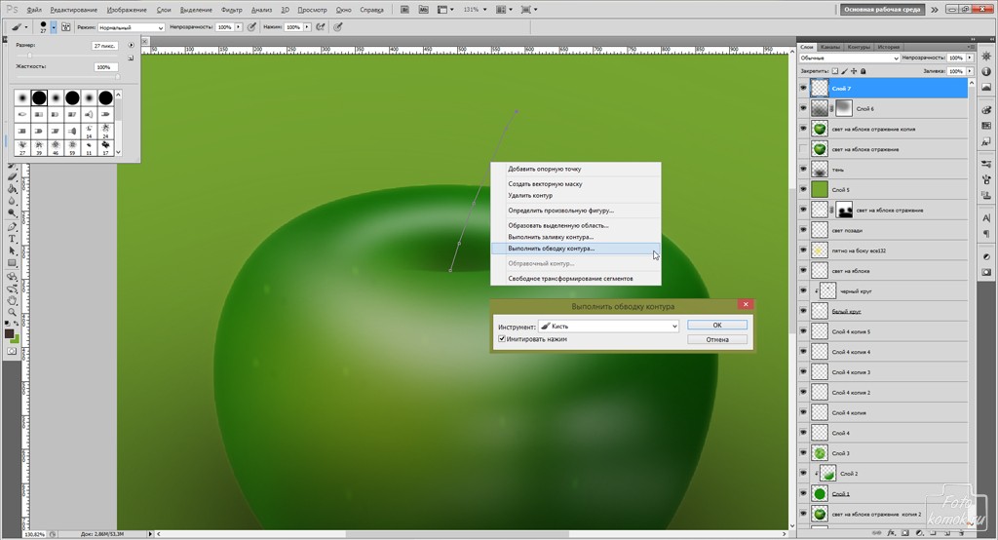
Task: Click the Отмена button
Action: coord(716,339)
